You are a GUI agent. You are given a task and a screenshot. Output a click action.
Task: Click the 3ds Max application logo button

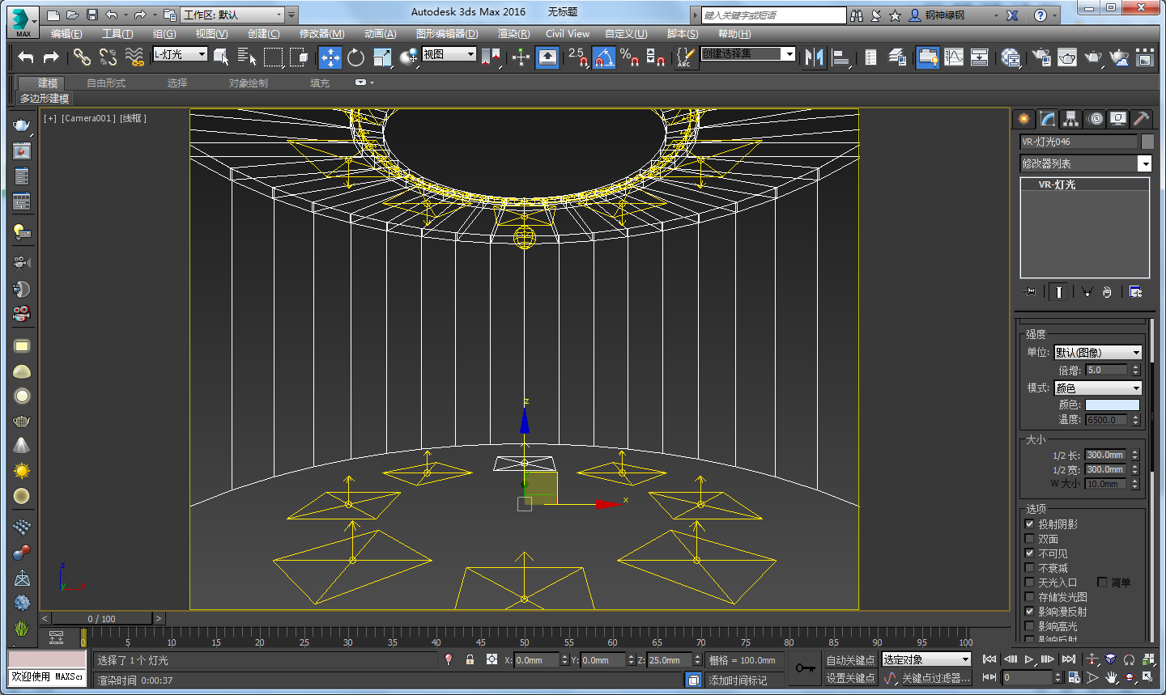(23, 22)
